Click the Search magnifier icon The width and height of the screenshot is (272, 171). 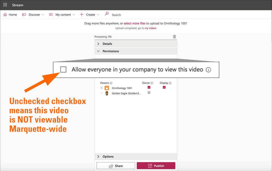pos(107,14)
